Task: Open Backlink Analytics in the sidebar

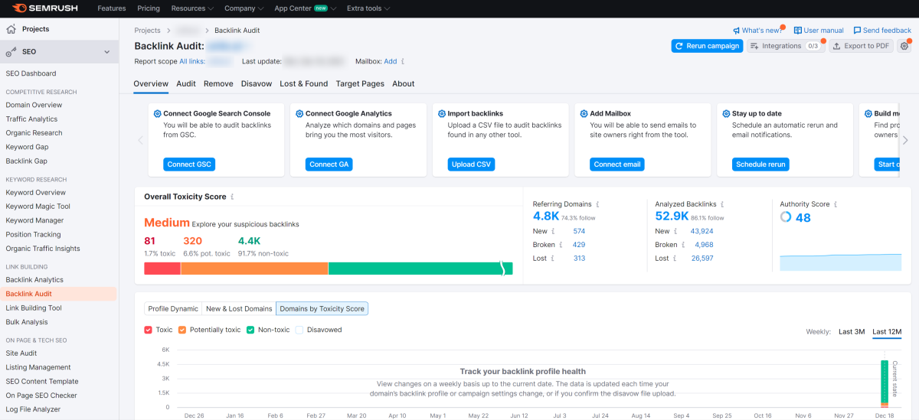Action: (34, 280)
